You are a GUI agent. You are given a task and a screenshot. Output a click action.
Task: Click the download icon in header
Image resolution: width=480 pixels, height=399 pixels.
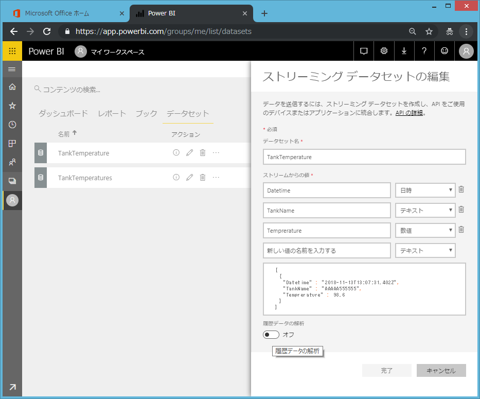click(x=404, y=51)
